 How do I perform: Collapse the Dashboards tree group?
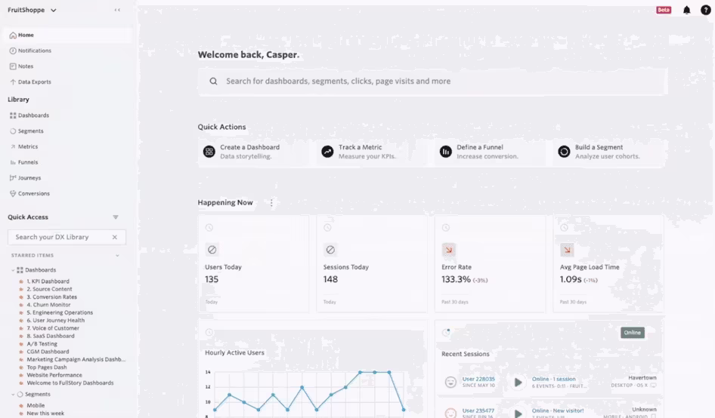click(13, 270)
